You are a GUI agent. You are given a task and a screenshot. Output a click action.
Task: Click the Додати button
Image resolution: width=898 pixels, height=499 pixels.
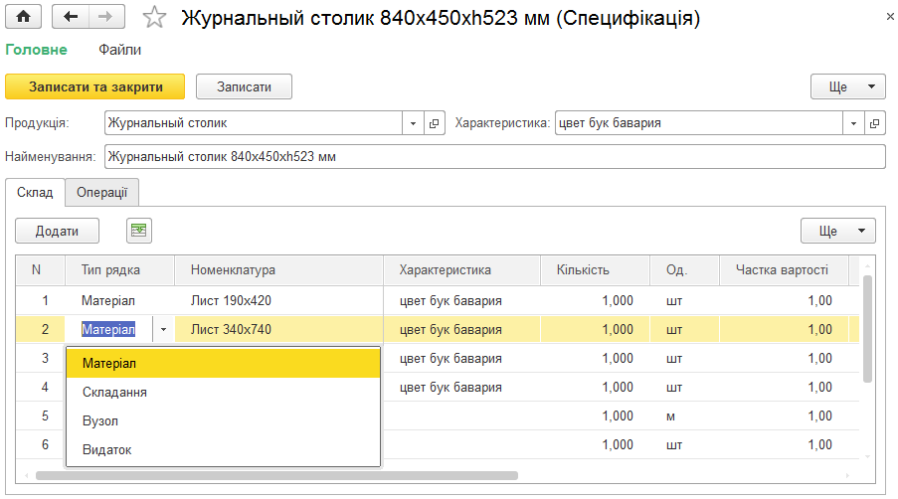point(58,231)
